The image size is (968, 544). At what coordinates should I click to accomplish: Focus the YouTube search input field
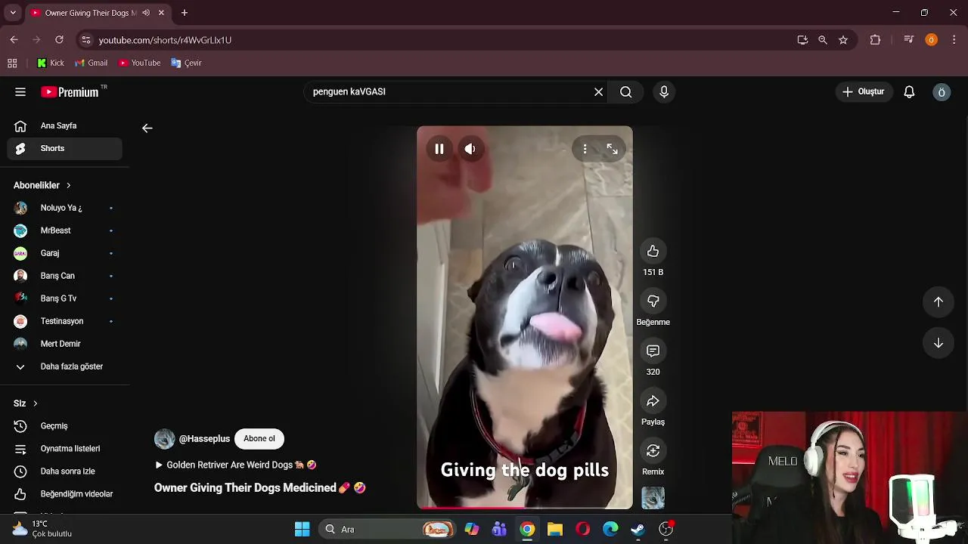pos(451,92)
